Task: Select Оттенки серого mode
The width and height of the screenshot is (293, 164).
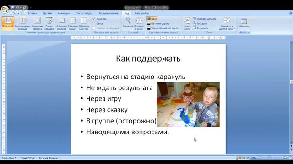Action: pyautogui.click(x=158, y=24)
